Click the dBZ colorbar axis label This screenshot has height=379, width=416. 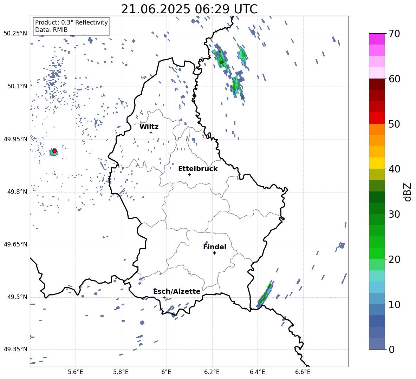point(408,192)
